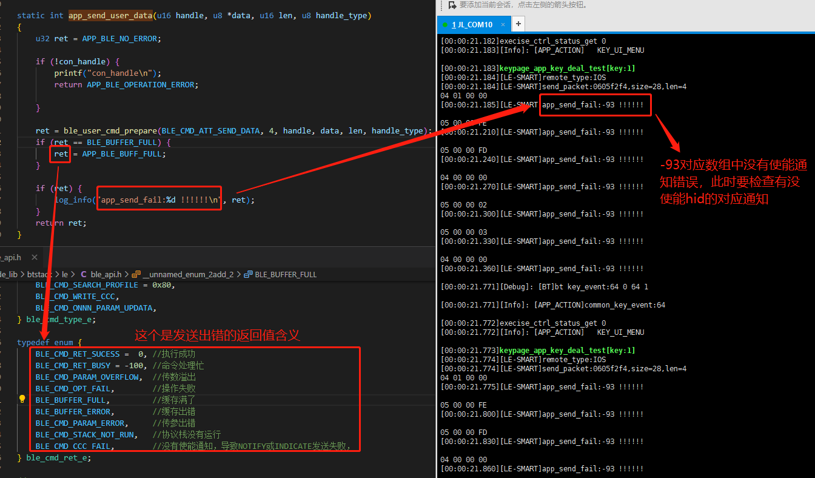This screenshot has width=815, height=478.
Task: Click BLE_CMD_SEARCH_PROFILE = 0x80 line
Action: point(105,284)
